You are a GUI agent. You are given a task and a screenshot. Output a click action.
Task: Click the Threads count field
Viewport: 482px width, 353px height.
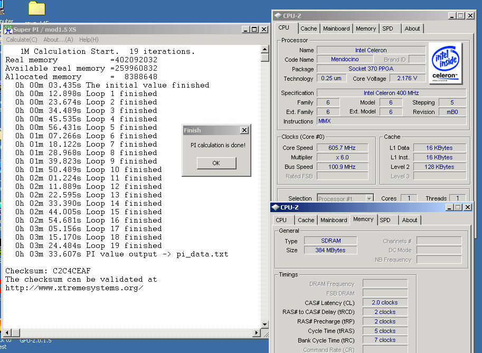click(458, 198)
